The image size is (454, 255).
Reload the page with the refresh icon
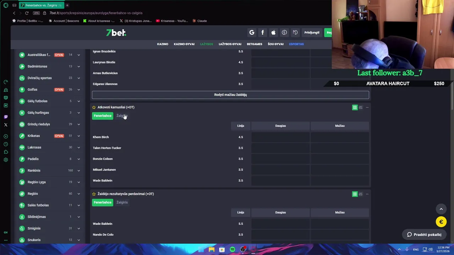[x=27, y=13]
